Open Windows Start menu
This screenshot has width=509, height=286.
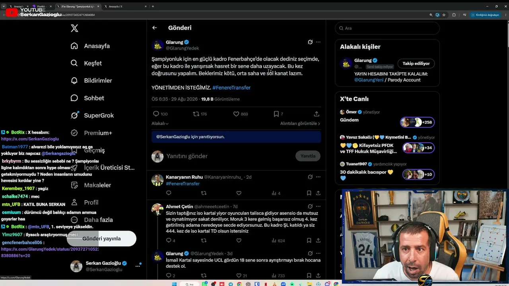[174, 284]
